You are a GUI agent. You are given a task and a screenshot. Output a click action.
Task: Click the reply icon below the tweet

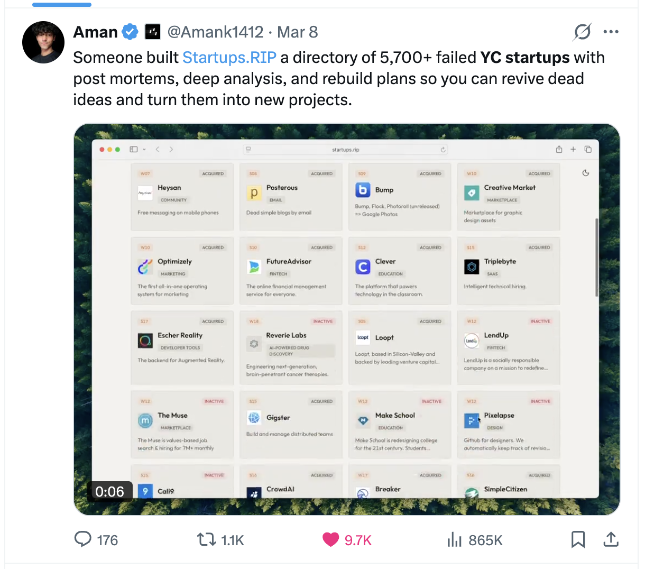(84, 539)
